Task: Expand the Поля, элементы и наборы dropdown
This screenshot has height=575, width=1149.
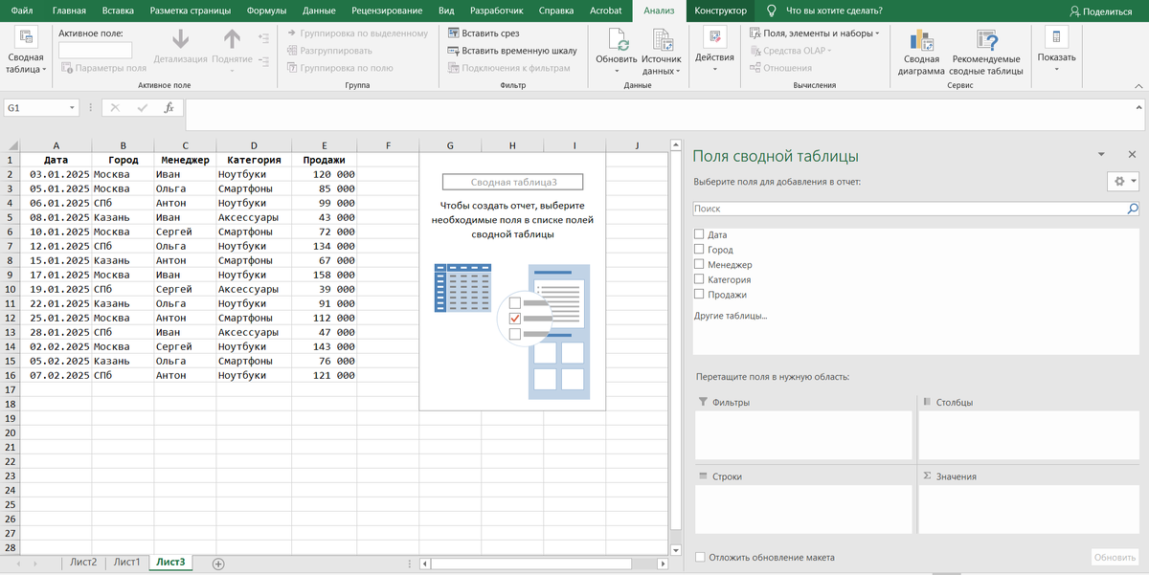Action: pyautogui.click(x=819, y=33)
